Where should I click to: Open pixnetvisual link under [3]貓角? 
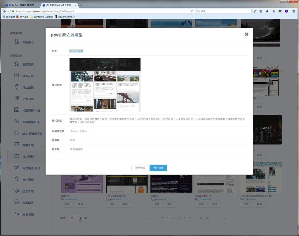[71, 200]
